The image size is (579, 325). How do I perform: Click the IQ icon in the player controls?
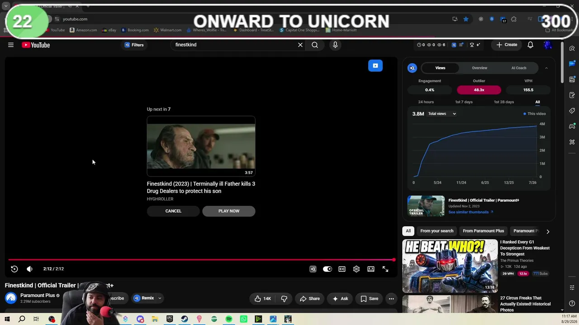pos(313,269)
